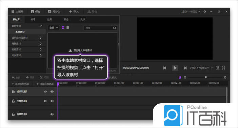238x128 pixels.
Task: Click the 撤销 undo button
Action: click(16, 78)
